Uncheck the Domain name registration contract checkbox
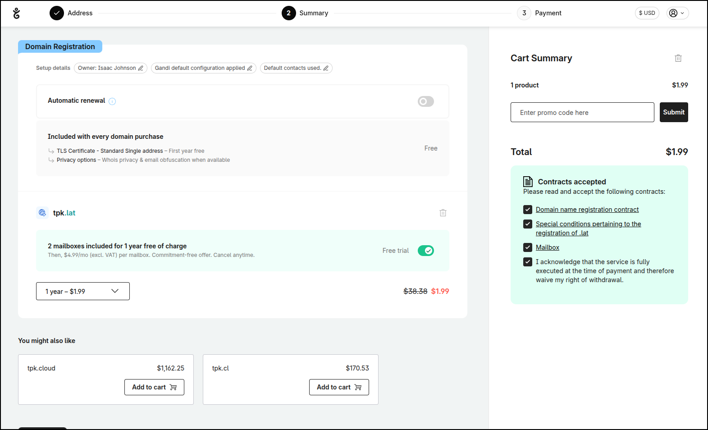The image size is (708, 430). pyautogui.click(x=527, y=210)
